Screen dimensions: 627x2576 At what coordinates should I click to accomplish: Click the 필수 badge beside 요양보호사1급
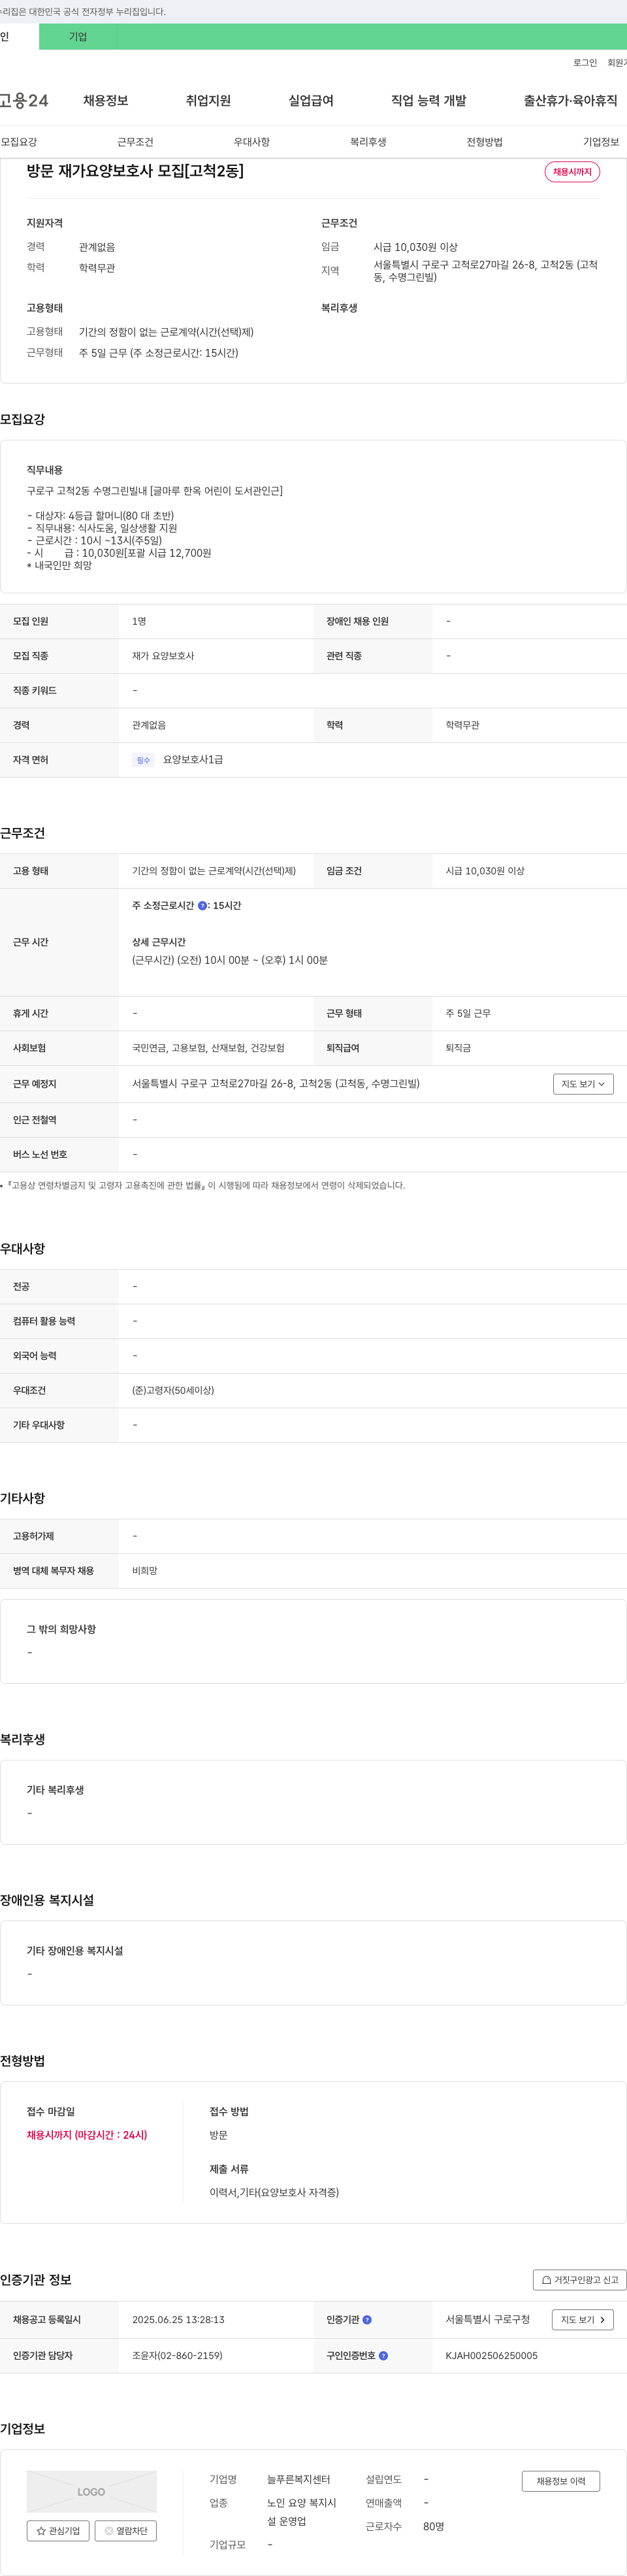pyautogui.click(x=143, y=760)
